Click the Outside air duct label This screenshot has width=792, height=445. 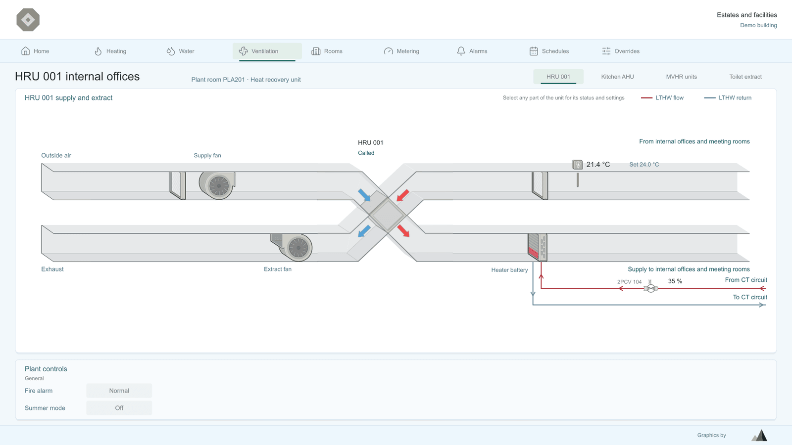click(56, 155)
